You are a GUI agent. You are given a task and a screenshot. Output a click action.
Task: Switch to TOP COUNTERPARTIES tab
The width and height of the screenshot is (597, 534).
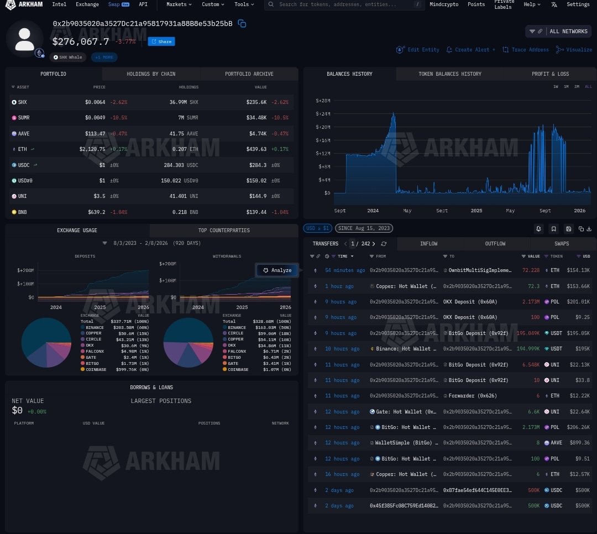coord(224,231)
